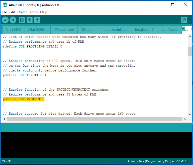Click the '#define USE_THROTTLE 1' line
The width and height of the screenshot is (193, 165).
(25, 75)
